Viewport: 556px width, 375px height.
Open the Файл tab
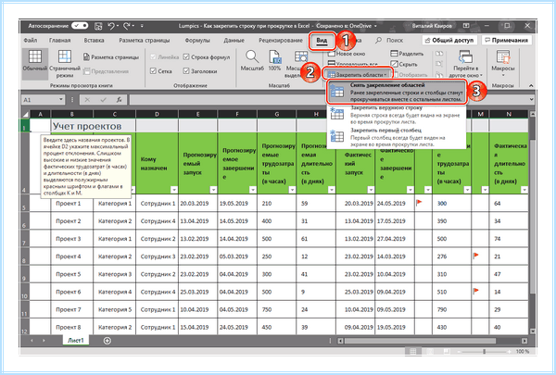coord(31,40)
